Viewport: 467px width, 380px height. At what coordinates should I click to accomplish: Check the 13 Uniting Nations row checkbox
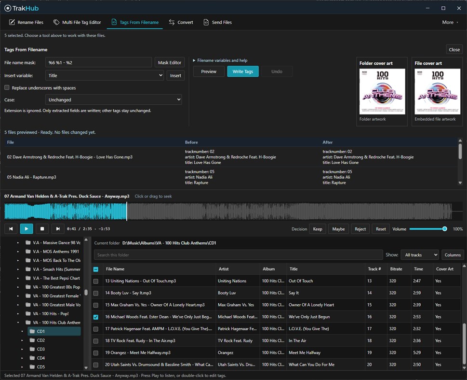coord(96,281)
